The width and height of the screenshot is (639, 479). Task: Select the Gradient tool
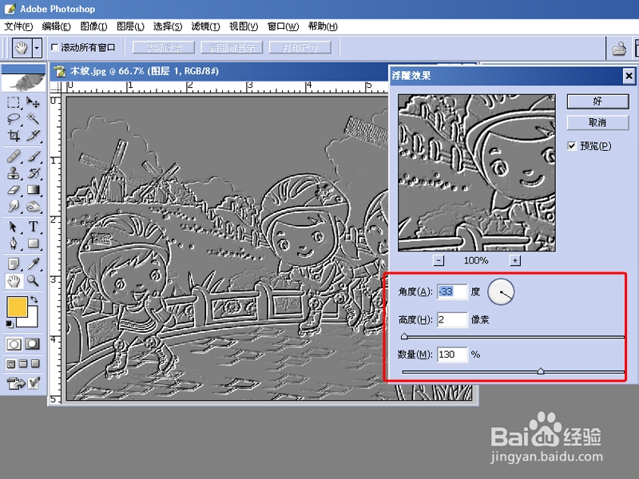[33, 190]
